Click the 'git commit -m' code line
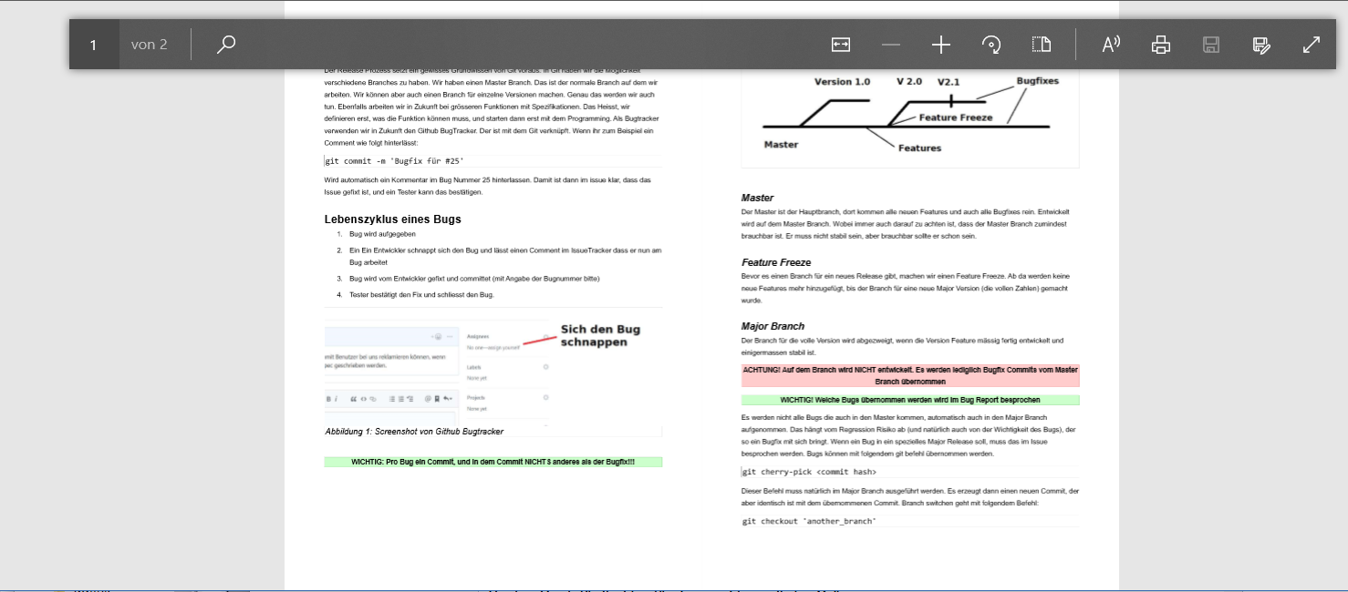Screen dimensions: 1348x592 pyautogui.click(x=395, y=161)
